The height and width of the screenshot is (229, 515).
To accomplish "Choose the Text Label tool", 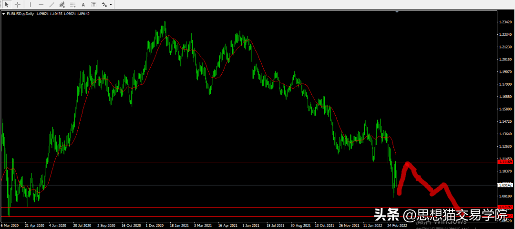I will click(94, 5).
